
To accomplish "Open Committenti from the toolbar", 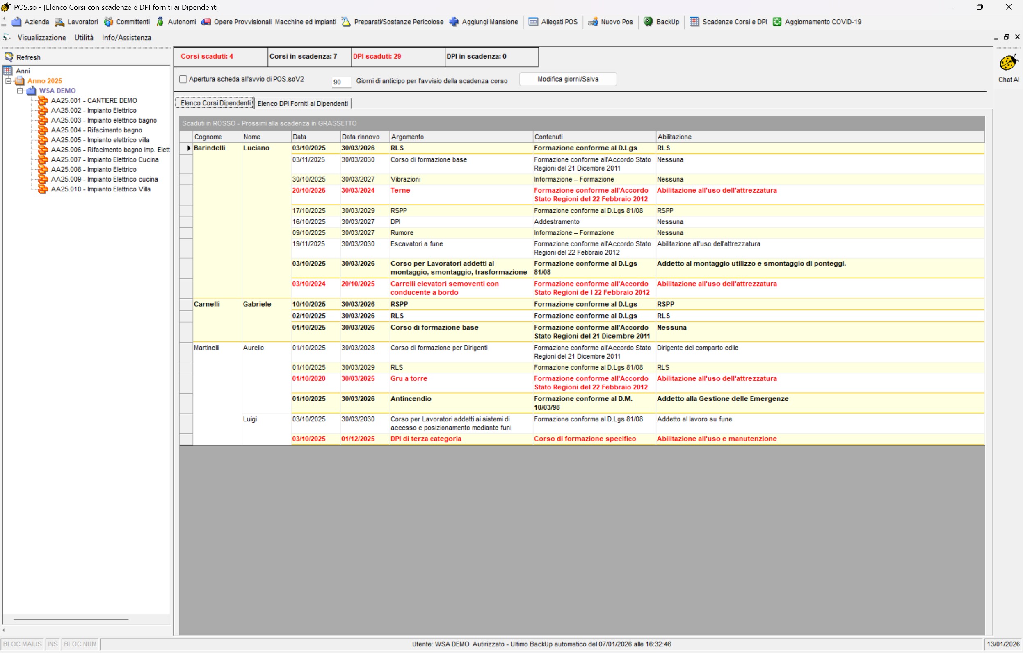I will point(109,22).
